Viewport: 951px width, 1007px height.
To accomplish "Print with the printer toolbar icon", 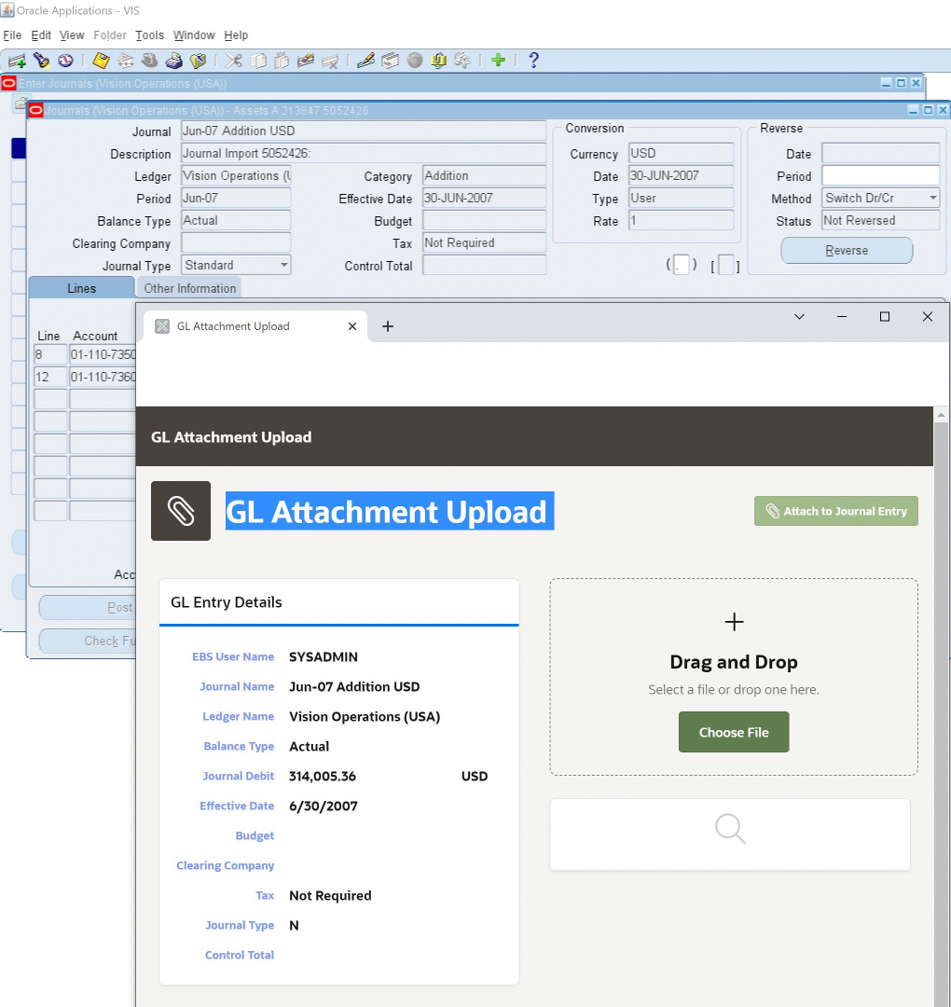I will pyautogui.click(x=174, y=61).
